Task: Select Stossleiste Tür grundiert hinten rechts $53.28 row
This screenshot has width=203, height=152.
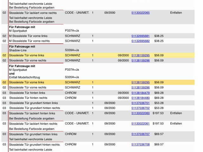Action: [x=35, y=108]
